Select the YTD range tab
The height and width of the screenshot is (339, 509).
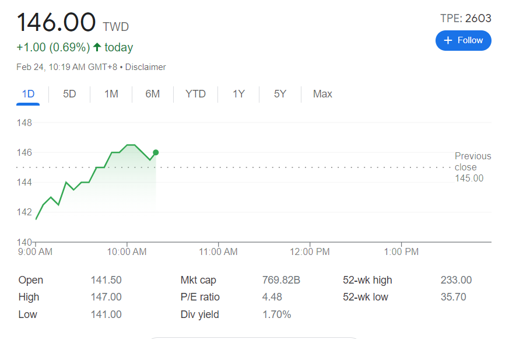pos(195,94)
